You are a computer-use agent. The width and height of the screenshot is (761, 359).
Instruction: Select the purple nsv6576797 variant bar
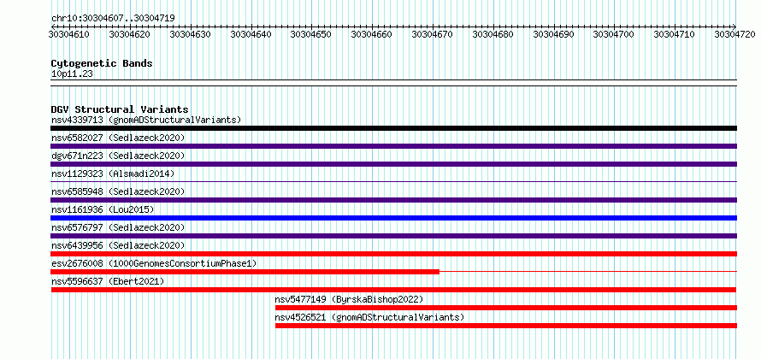pos(393,236)
